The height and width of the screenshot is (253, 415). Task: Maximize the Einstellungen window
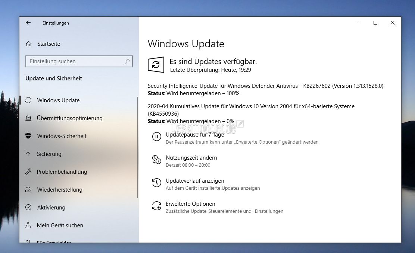pyautogui.click(x=375, y=23)
